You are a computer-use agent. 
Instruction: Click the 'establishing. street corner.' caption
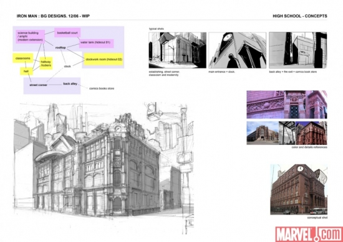pyautogui.click(x=164, y=72)
